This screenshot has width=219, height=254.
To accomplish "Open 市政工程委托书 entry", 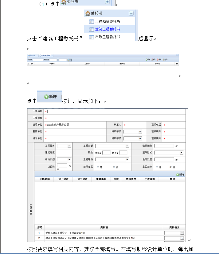I will [x=107, y=37].
